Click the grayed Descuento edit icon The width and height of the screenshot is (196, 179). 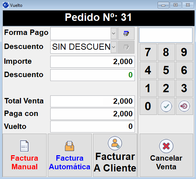[126, 47]
